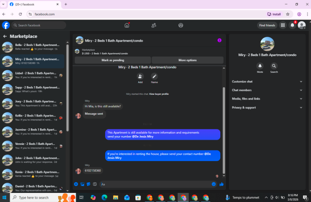Edit the chat name with pencil icon
This screenshot has height=202, width=311.
coord(154,76)
